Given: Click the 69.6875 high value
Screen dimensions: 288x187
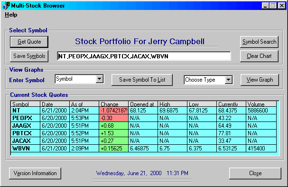Looking at the screenshot, I should click(x=173, y=111).
